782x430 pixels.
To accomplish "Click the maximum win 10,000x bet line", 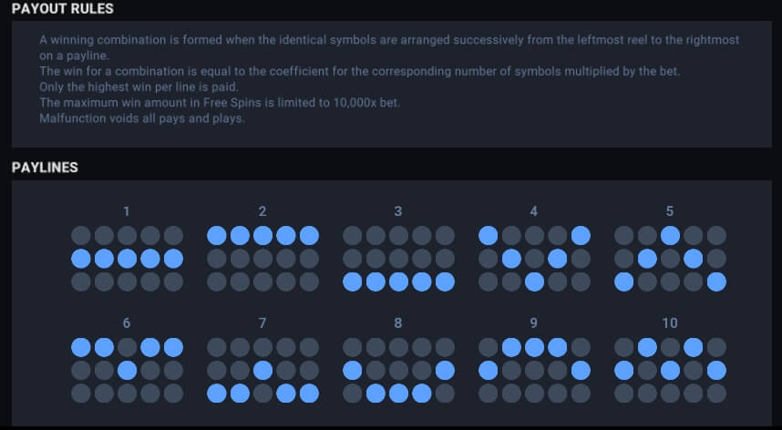I will 220,103.
